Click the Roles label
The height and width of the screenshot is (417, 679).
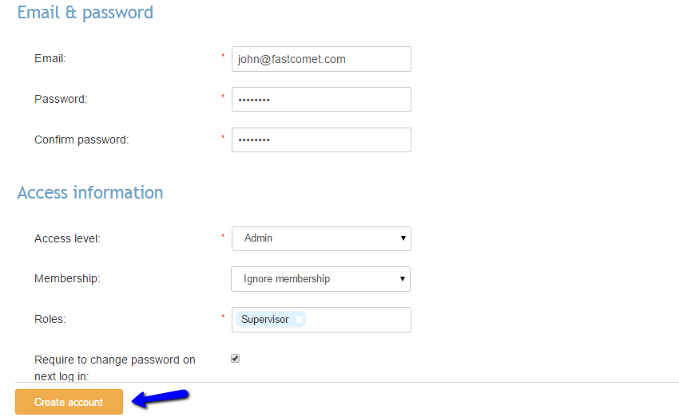50,319
